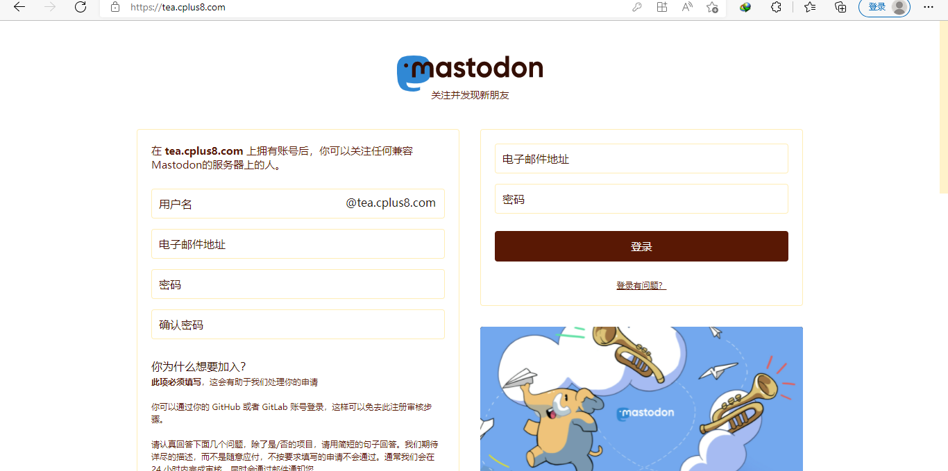The image size is (948, 471).
Task: Focus the signup 电子邮件地址 field
Action: (298, 244)
